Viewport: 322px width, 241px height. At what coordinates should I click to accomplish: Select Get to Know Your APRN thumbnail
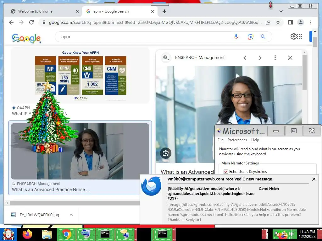[x=80, y=76]
